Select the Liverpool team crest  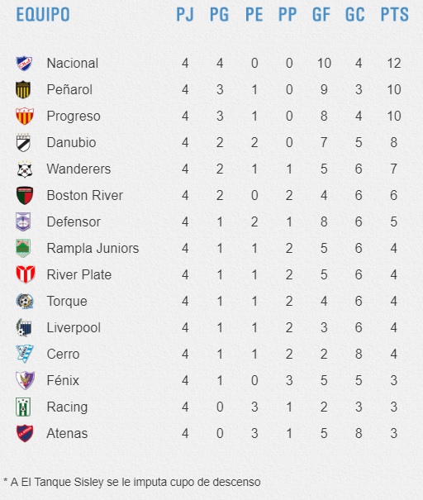coord(24,327)
